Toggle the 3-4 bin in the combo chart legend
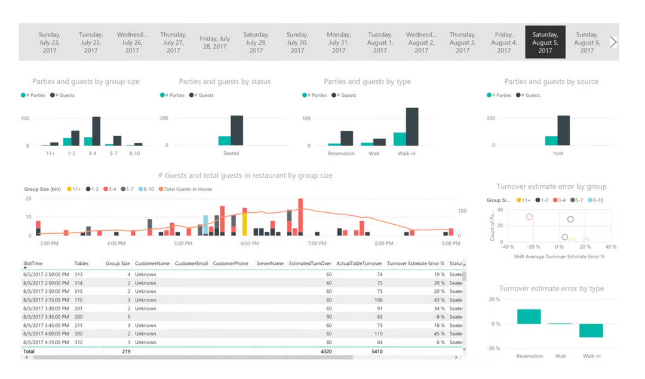The height and width of the screenshot is (379, 645). tap(106, 188)
